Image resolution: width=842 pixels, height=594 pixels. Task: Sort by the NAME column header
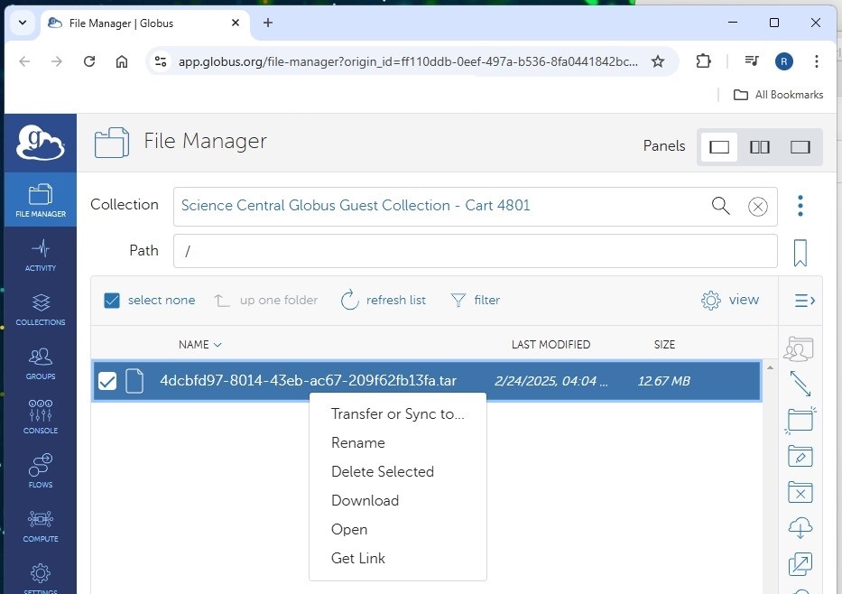(199, 344)
